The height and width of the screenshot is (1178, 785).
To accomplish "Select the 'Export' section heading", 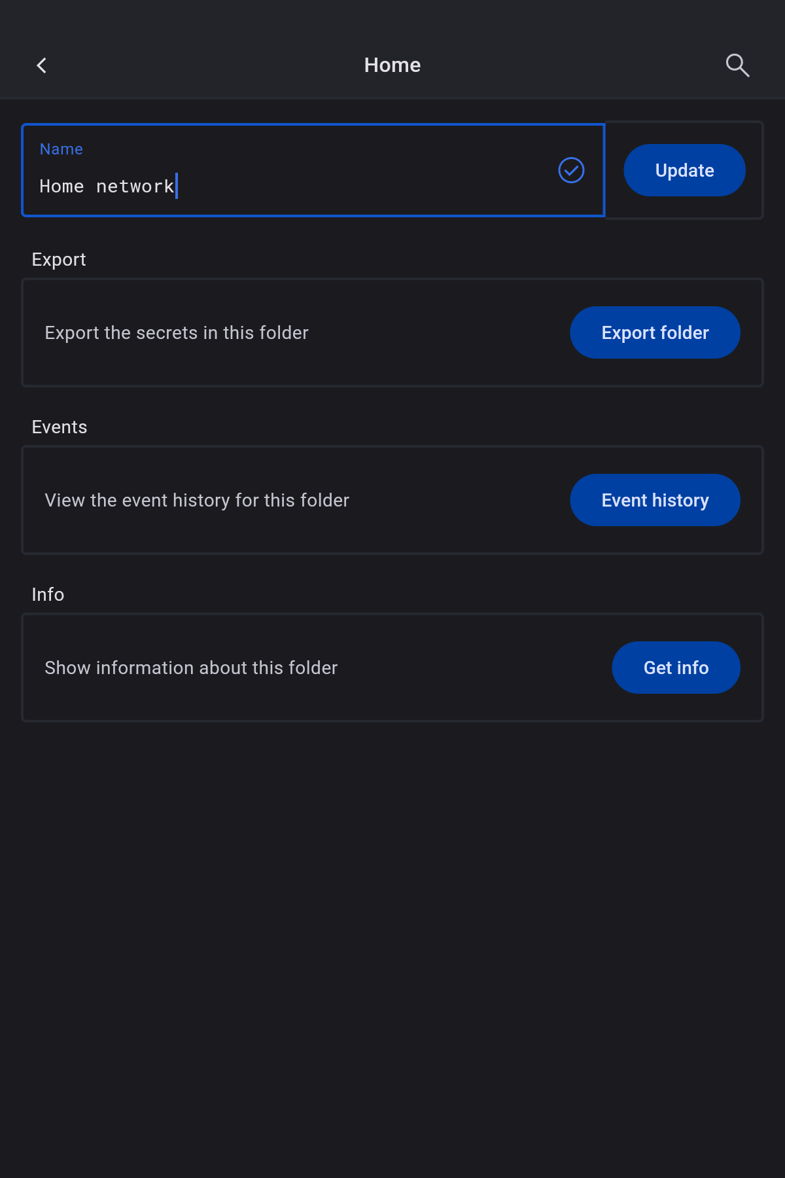I will (59, 260).
